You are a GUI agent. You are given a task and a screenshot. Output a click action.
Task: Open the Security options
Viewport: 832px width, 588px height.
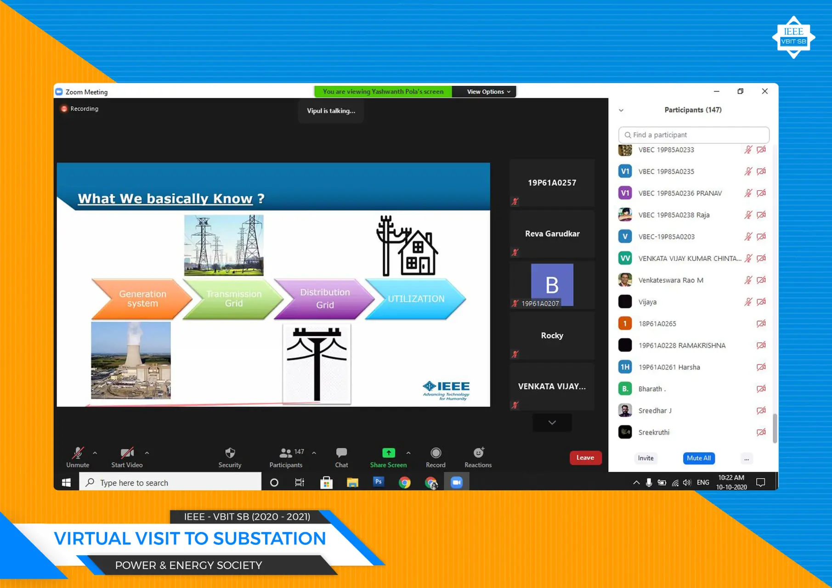[230, 456]
